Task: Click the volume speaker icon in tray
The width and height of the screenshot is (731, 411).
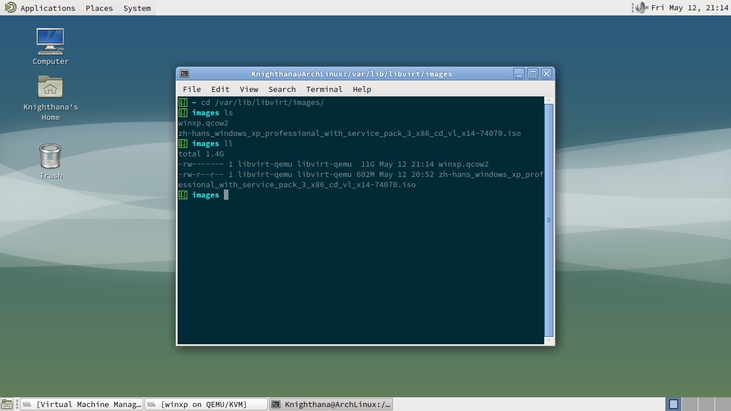Action: pyautogui.click(x=641, y=7)
